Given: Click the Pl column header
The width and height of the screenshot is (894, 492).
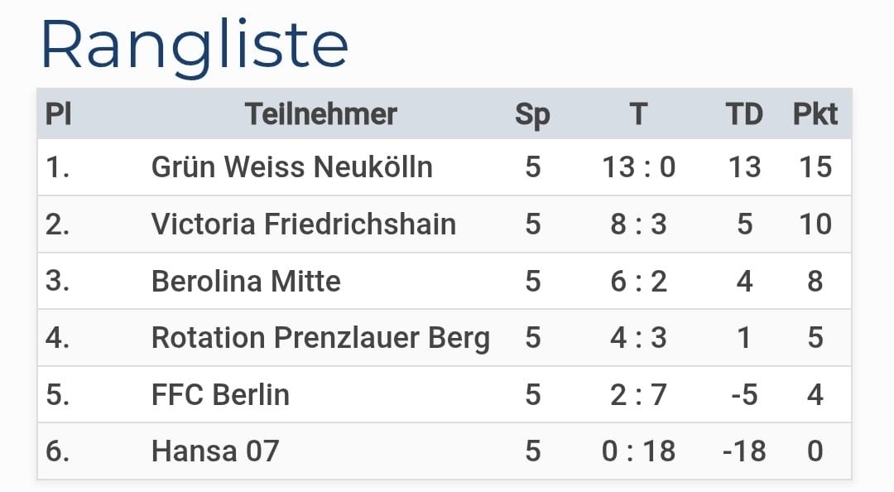Looking at the screenshot, I should click(58, 114).
